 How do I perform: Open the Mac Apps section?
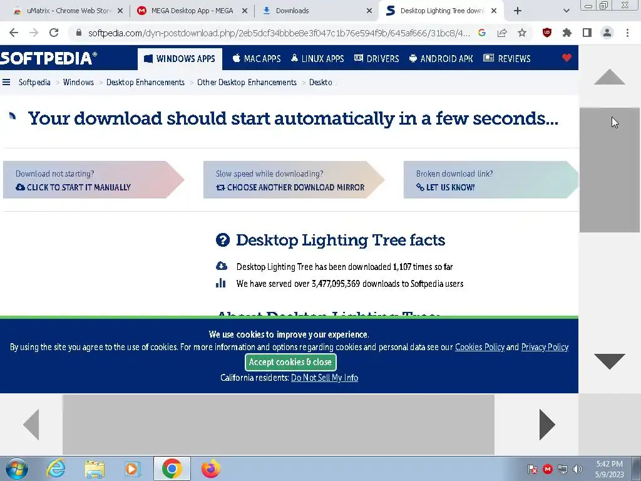pos(256,58)
